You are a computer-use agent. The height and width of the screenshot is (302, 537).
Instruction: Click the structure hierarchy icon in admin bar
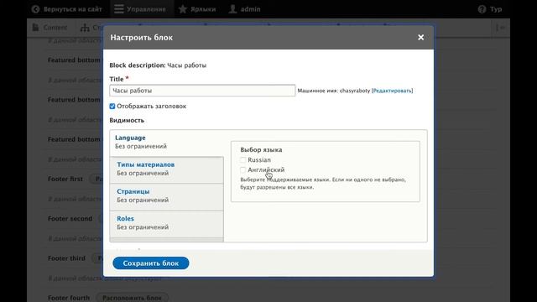click(85, 28)
